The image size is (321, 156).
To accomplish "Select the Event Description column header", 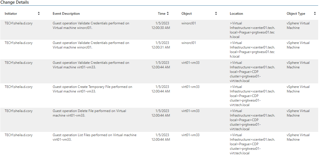I will [x=66, y=14].
